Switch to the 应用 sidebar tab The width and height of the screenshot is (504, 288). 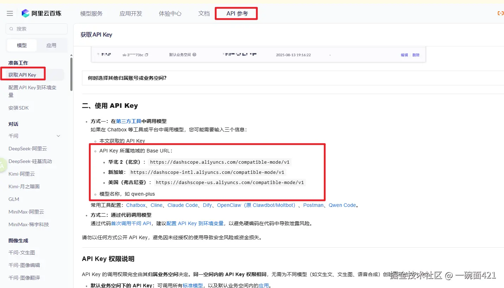click(x=51, y=45)
